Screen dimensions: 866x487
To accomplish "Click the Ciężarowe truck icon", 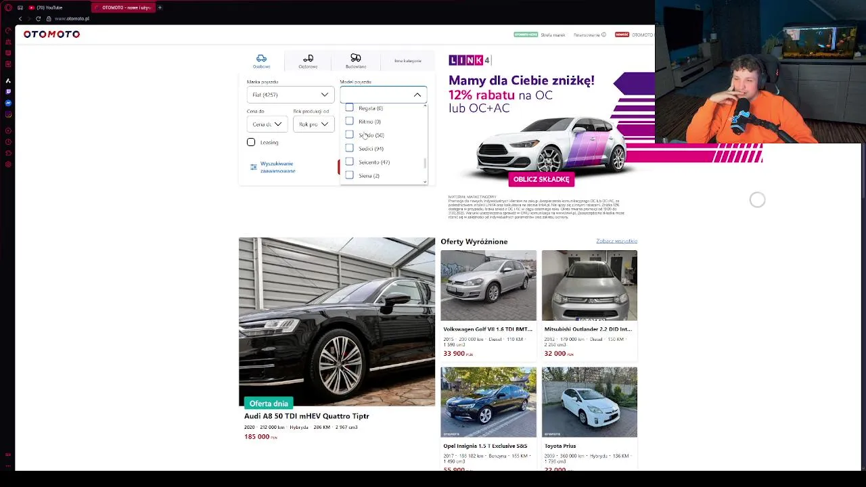I will 308,58.
